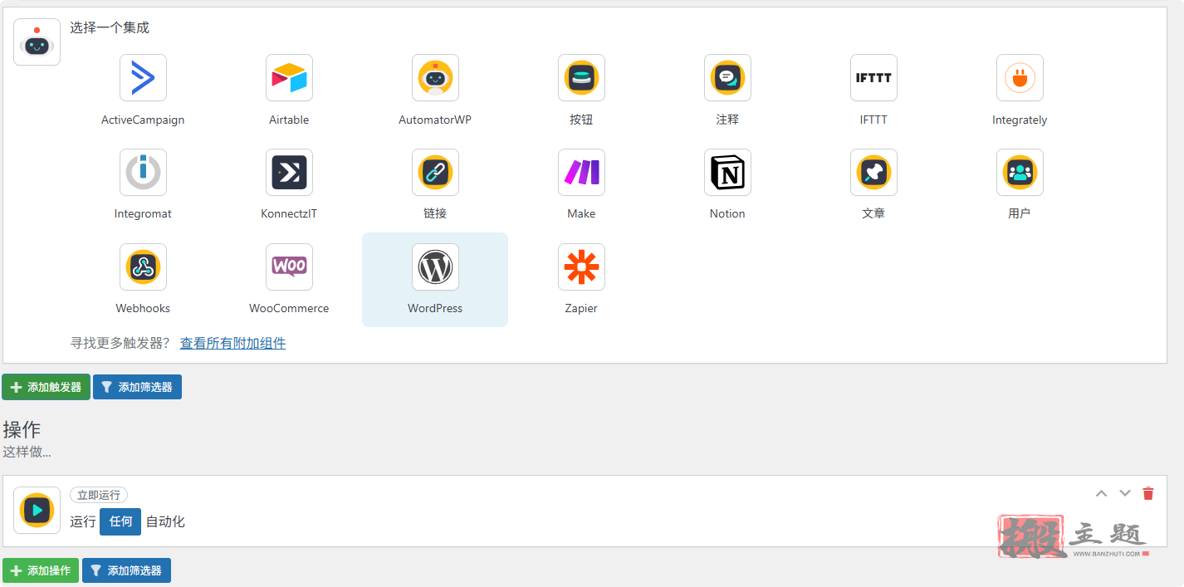This screenshot has width=1184, height=587.
Task: Choose the 注释 (comments) integration icon
Action: (727, 78)
